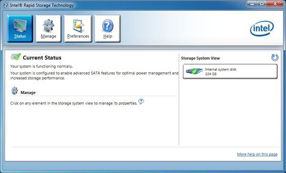Screen dimensions: 286x173
Task: Click 'Your system is functioning normally.' text
Action: coord(41,67)
